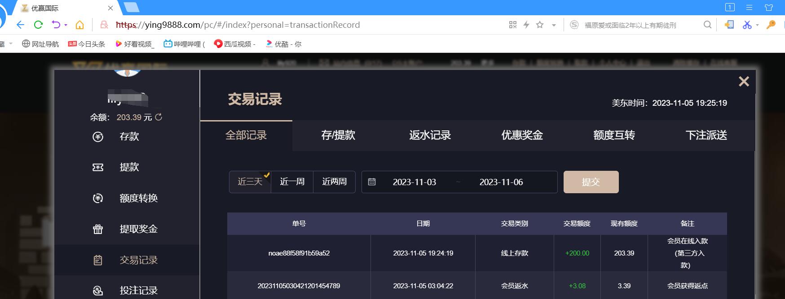
Task: Expand scissors screenshot tool dropdown
Action: [757, 26]
